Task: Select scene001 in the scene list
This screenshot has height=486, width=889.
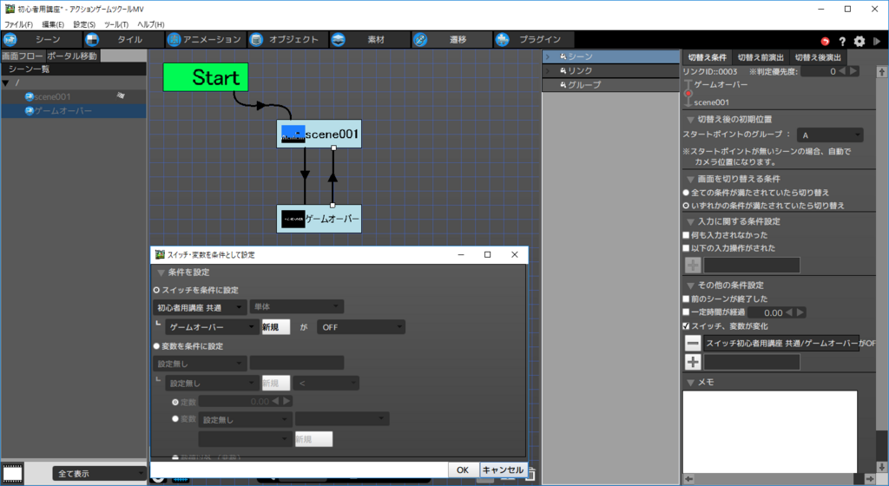Action: (52, 97)
